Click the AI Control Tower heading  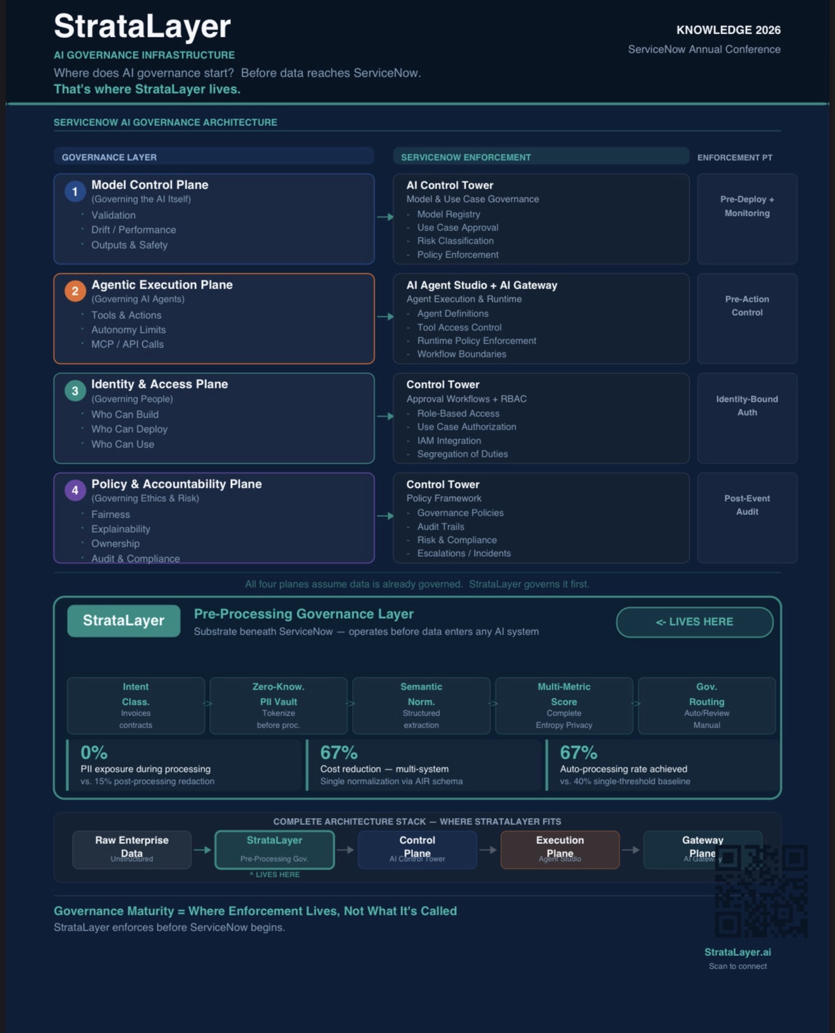coord(450,185)
